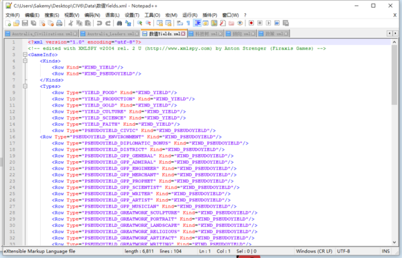Undo the last edit via the toolbar
402x258 pixels.
pyautogui.click(x=99, y=24)
